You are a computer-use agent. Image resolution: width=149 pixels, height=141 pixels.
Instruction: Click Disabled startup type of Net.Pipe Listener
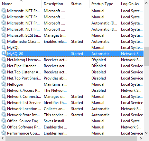coord(98,66)
